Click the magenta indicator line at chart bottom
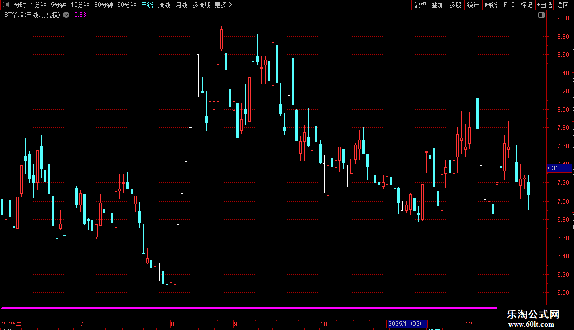This screenshot has height=330, width=574. tap(249, 308)
